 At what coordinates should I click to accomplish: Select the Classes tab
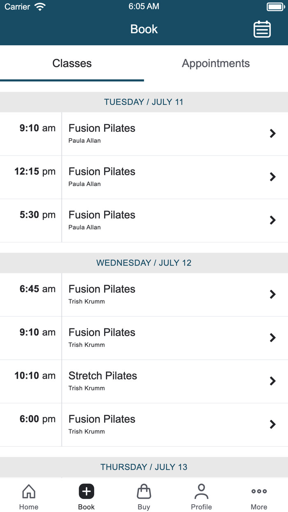(72, 63)
